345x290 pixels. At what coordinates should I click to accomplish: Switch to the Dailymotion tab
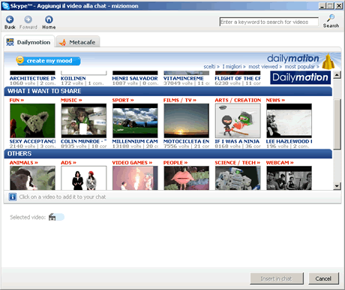(x=29, y=42)
